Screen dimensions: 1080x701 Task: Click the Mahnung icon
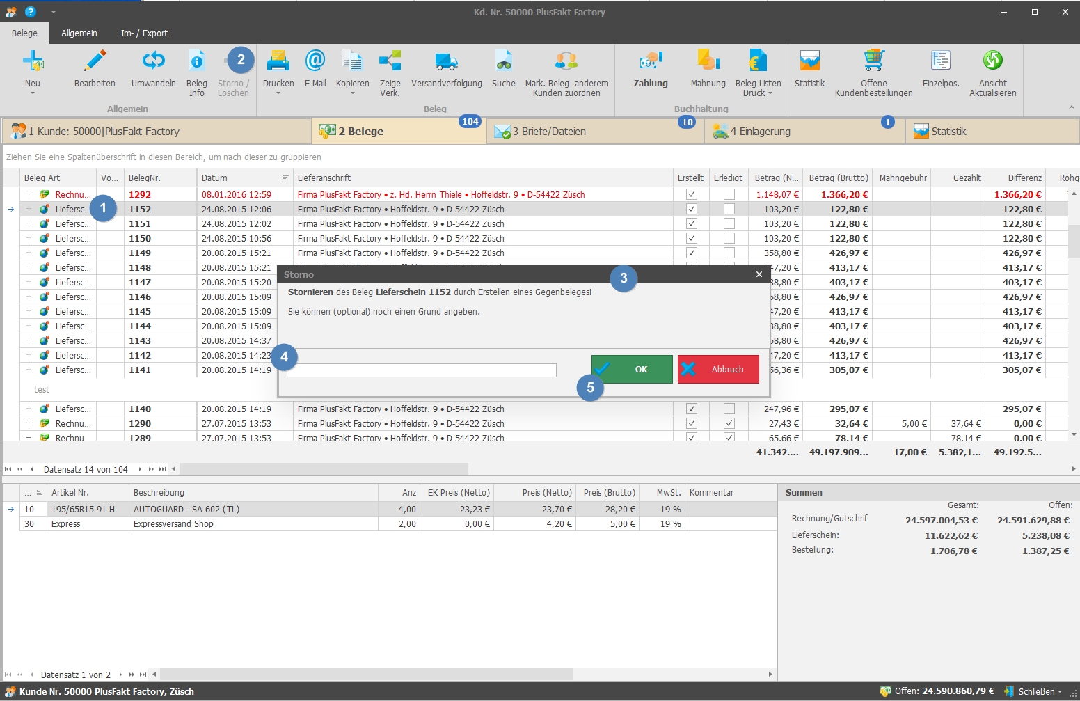point(708,61)
